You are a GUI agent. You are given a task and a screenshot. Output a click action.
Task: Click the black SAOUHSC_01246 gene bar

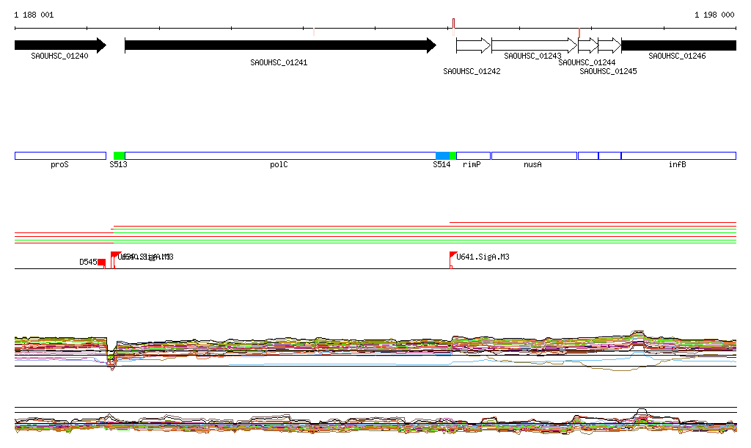click(x=678, y=45)
